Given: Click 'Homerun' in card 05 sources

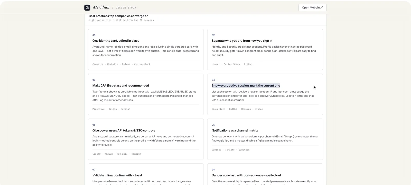Looking at the screenshot, I should click(x=136, y=154).
